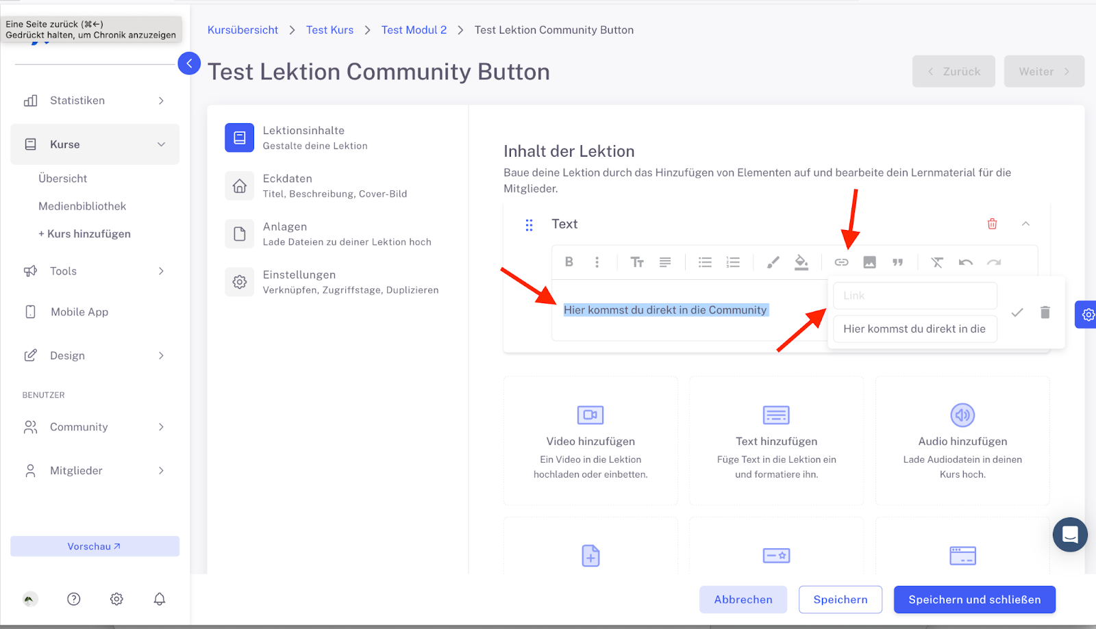This screenshot has height=629, width=1096.
Task: Click Speichern button
Action: click(x=840, y=600)
